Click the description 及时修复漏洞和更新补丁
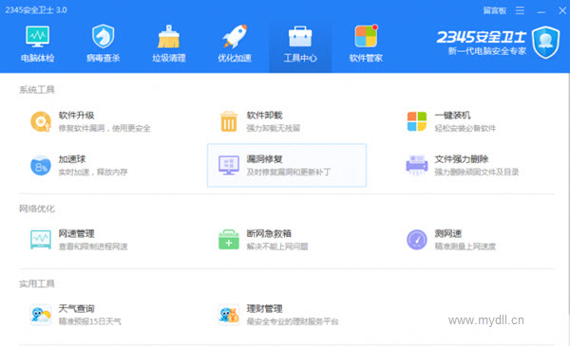 (x=289, y=173)
